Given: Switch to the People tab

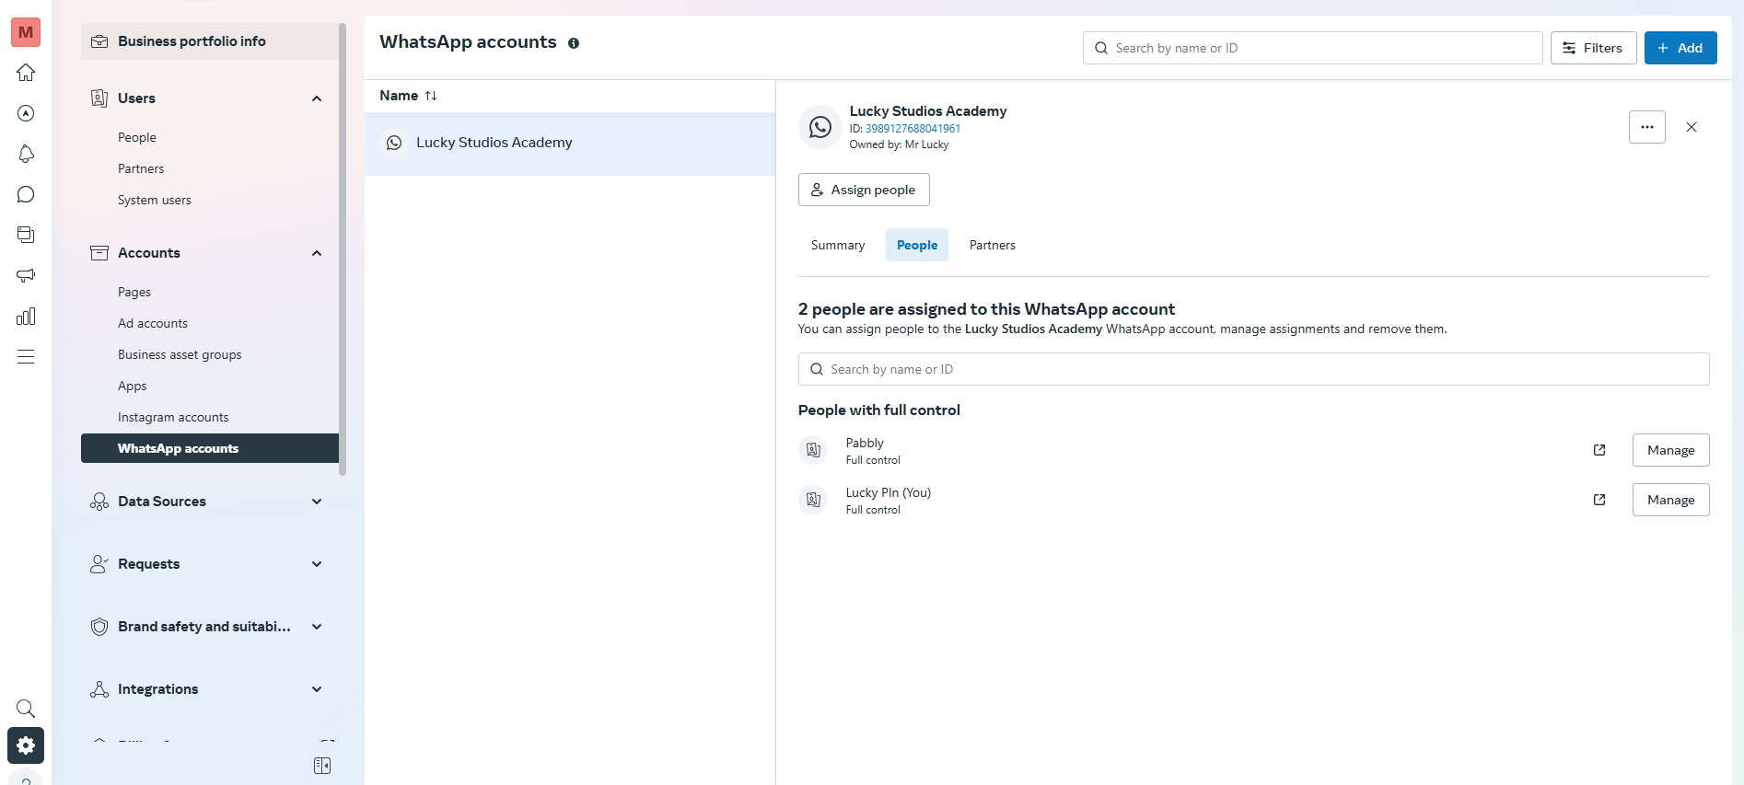Looking at the screenshot, I should click(x=917, y=245).
